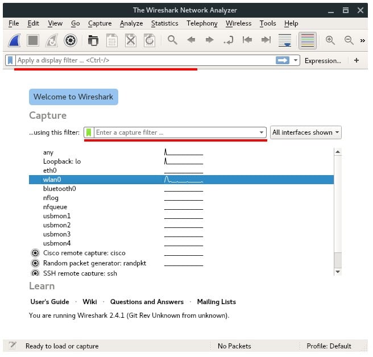Restart the current capture icon

click(x=52, y=40)
